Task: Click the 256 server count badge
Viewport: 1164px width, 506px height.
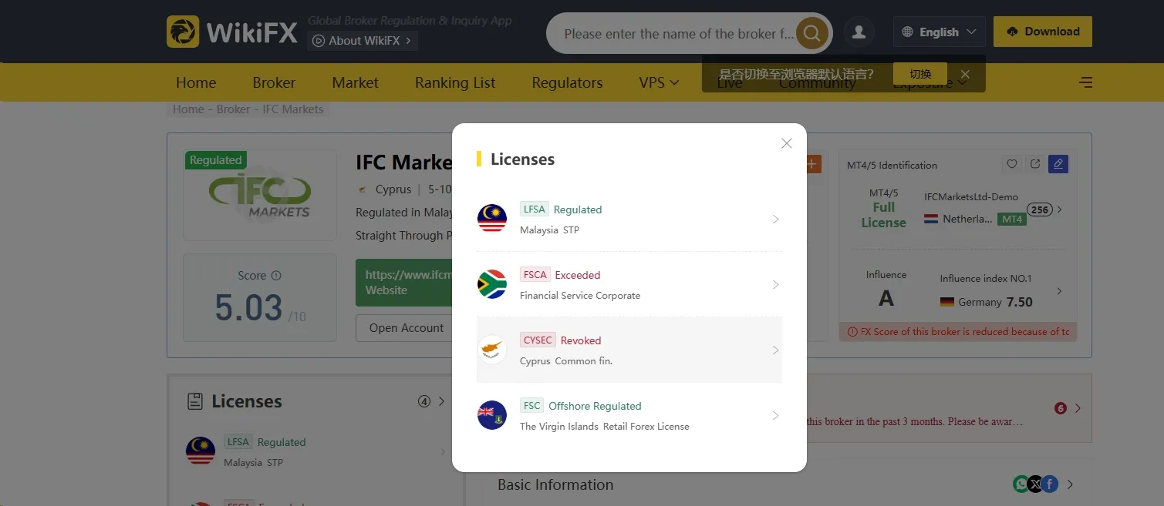Action: 1040,210
